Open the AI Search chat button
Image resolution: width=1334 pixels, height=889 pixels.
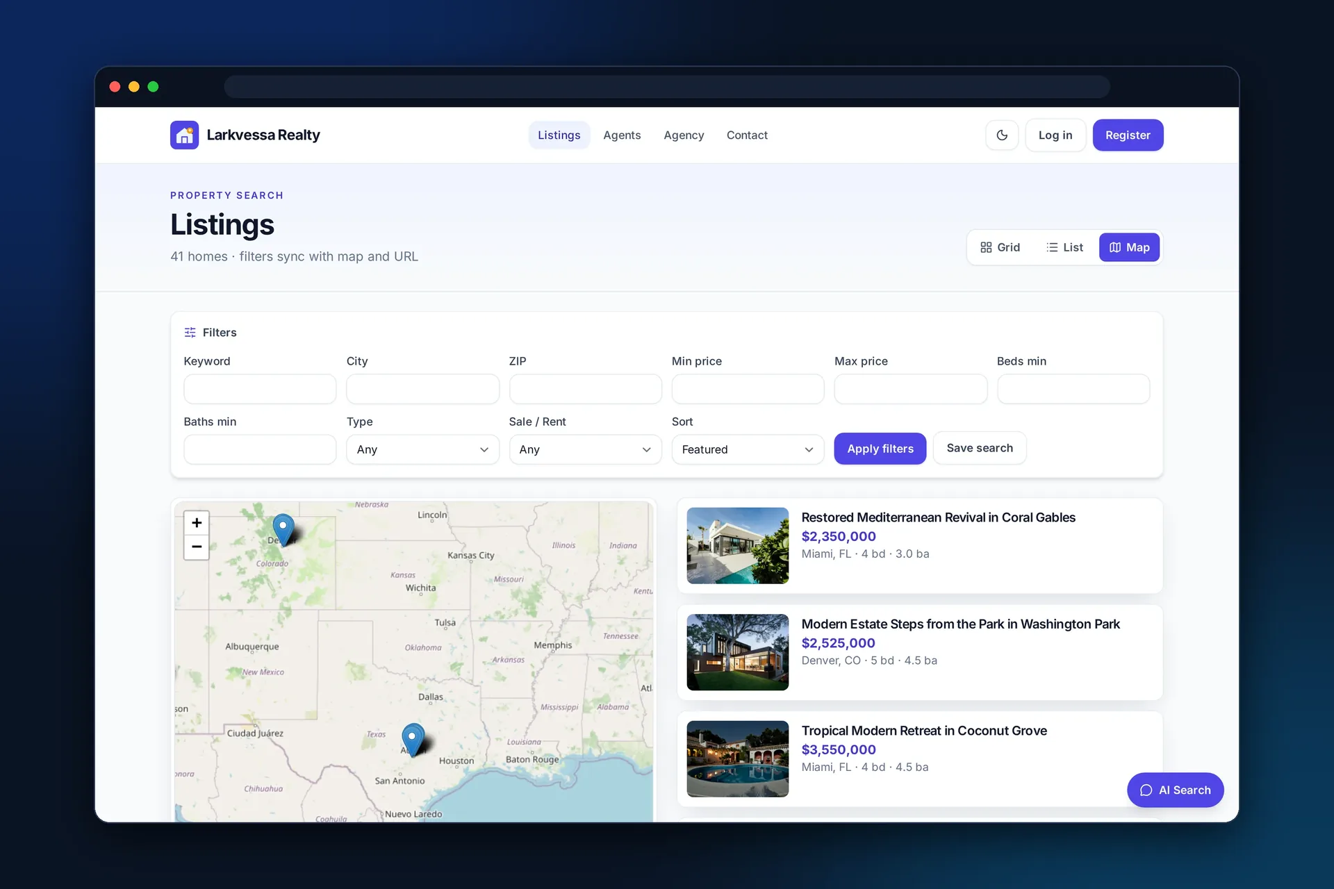point(1175,790)
